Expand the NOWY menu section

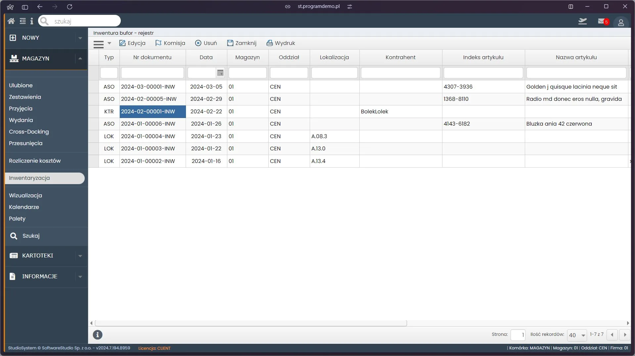[80, 38]
